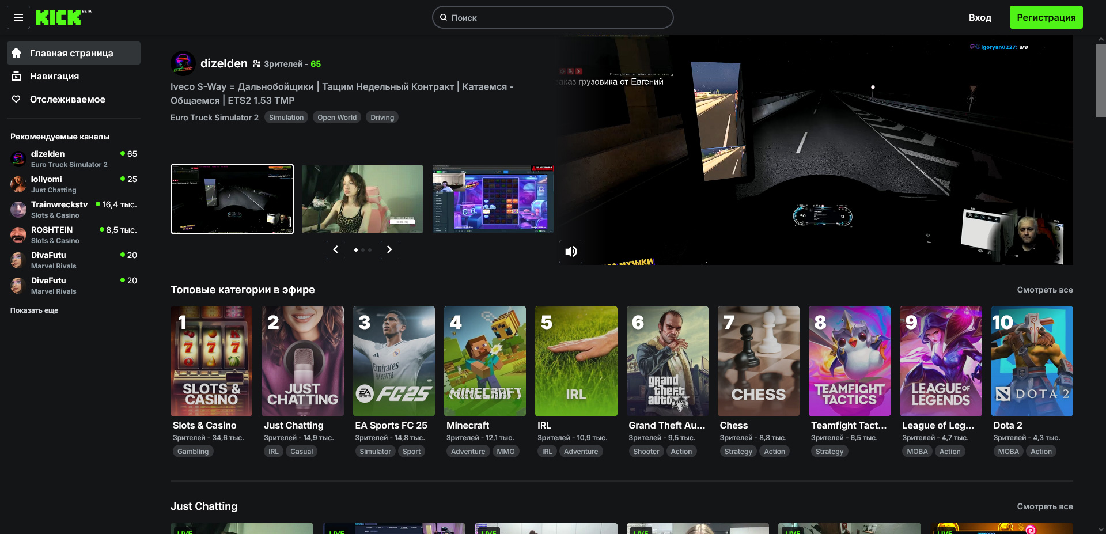Open Chess category card
Viewport: 1106px width, 534px height.
[x=759, y=361]
